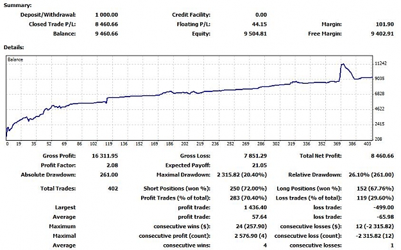Click the 403 tick on the chart's x-axis
Image resolution: width=401 pixels, height=250 pixels.
[x=367, y=144]
